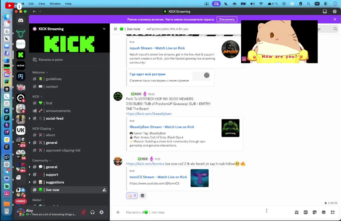
Task: Click the inpush embed thumbnail
Action: [x=230, y=49]
